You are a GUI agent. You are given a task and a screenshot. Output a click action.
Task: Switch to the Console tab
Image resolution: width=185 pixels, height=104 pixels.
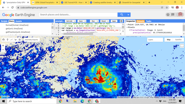click(140, 21)
